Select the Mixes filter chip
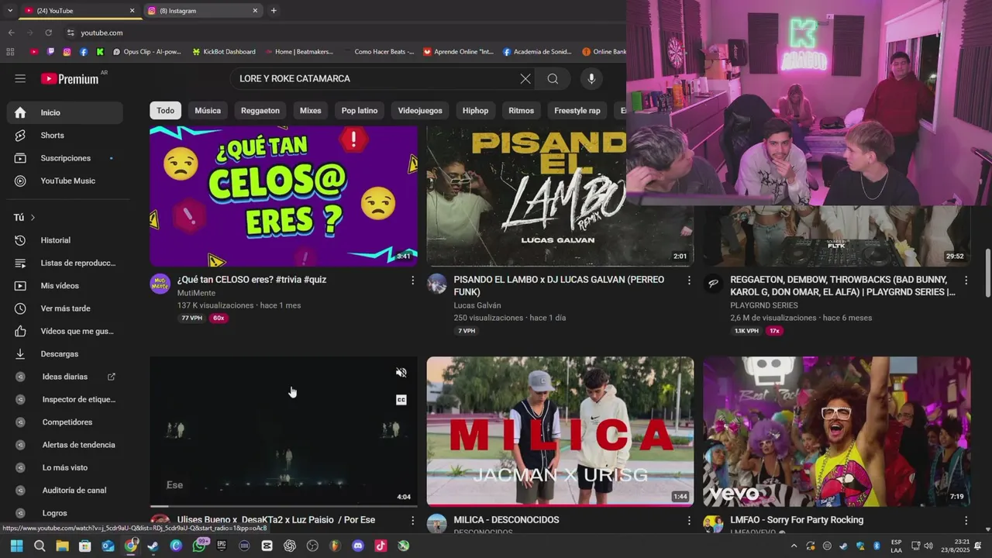Image resolution: width=992 pixels, height=558 pixels. (x=311, y=111)
